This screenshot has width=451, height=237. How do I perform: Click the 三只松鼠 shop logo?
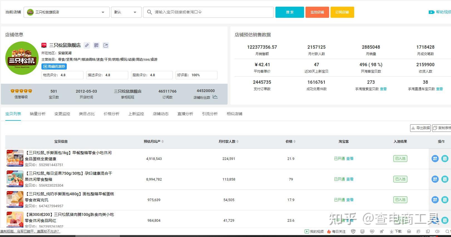[x=22, y=58]
